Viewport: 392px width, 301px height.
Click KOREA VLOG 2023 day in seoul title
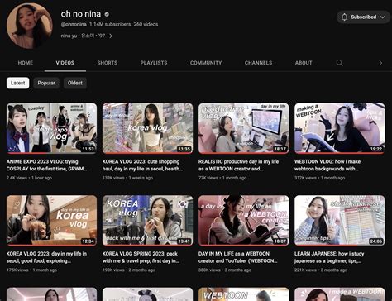[46, 257]
